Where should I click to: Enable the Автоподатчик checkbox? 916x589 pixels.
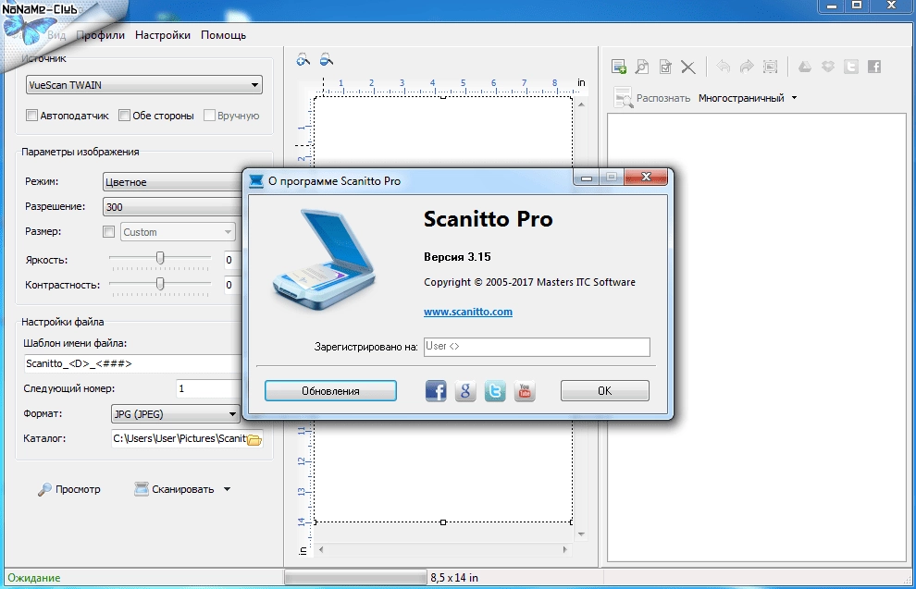(32, 115)
